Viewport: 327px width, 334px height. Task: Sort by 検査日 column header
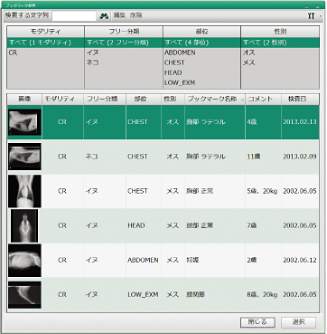300,99
